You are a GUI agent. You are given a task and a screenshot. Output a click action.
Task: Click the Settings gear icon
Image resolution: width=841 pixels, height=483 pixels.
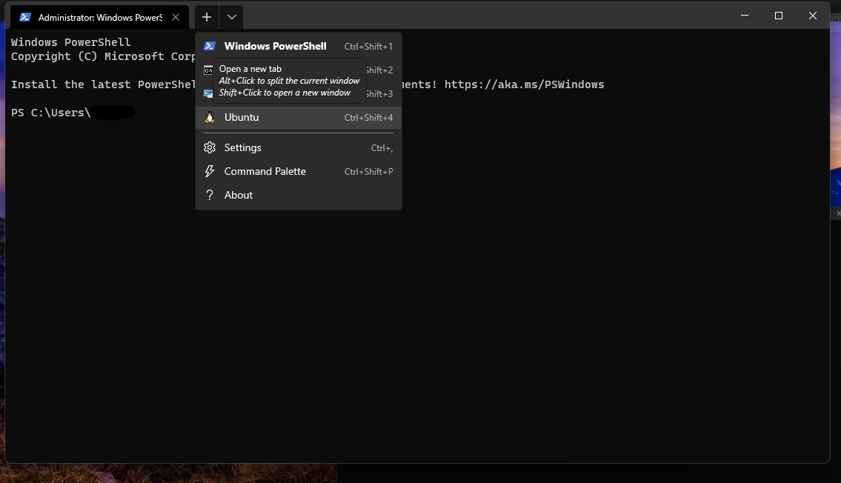(210, 147)
